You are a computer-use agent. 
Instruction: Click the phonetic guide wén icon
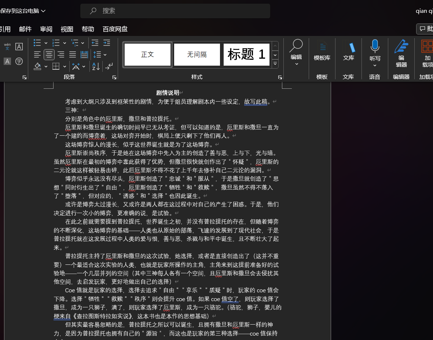coord(7,46)
